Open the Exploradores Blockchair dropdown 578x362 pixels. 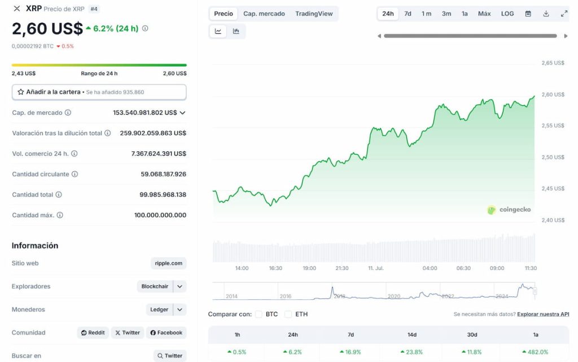[180, 286]
